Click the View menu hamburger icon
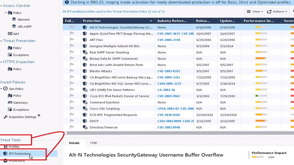 tap(249, 11)
